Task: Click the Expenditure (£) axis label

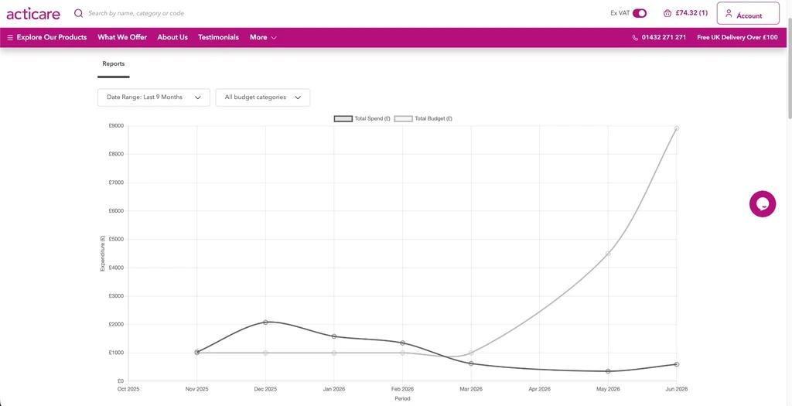Action: click(x=103, y=254)
